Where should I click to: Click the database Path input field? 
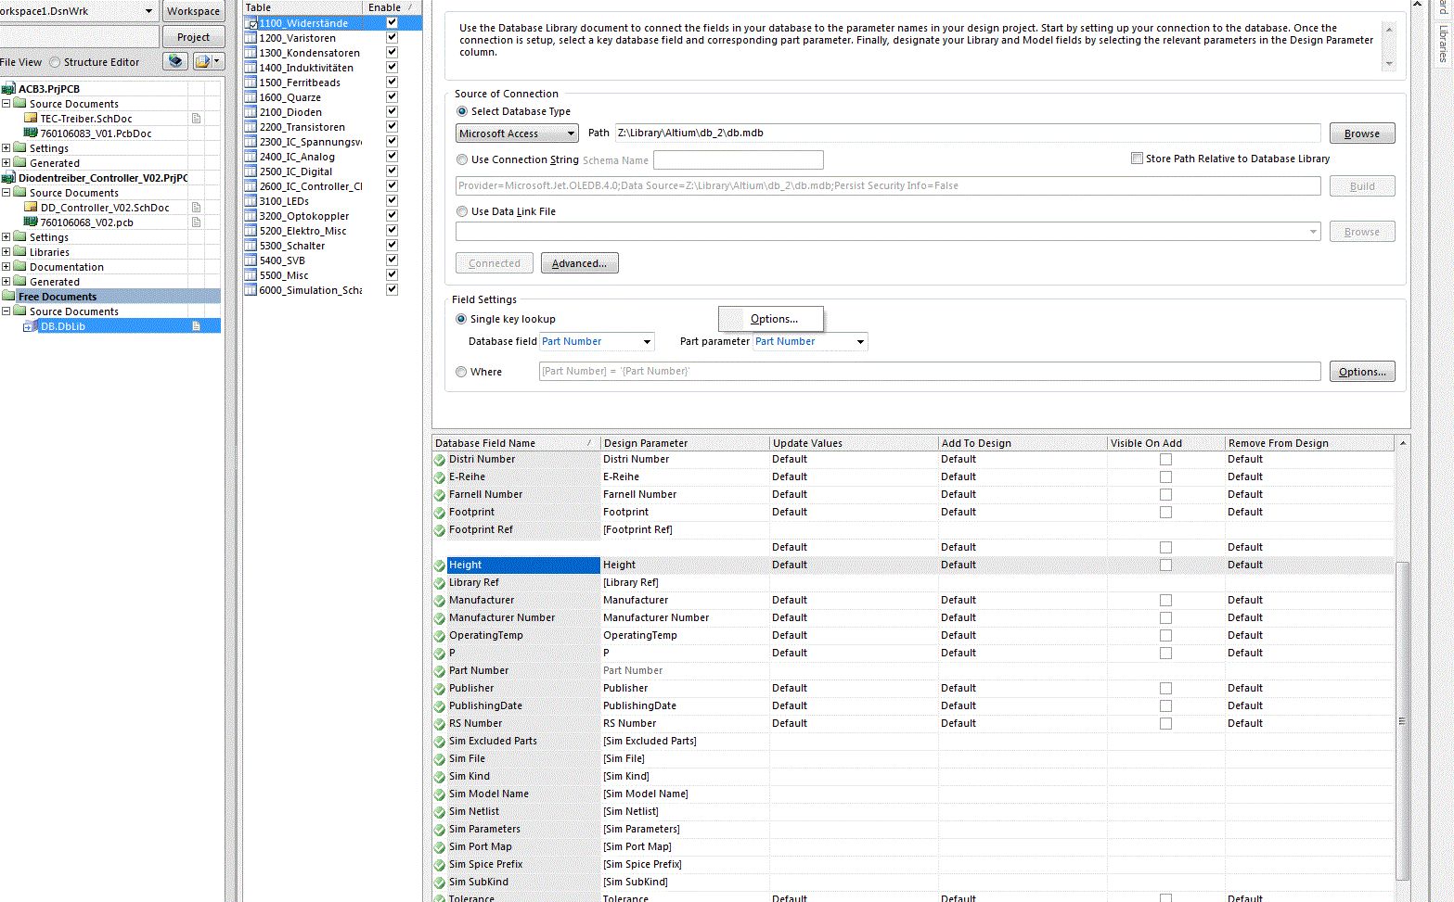[x=967, y=133]
